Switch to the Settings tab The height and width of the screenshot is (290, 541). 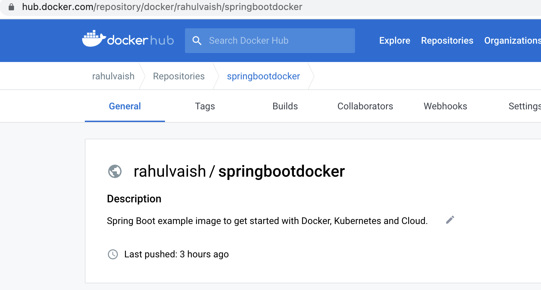point(524,106)
